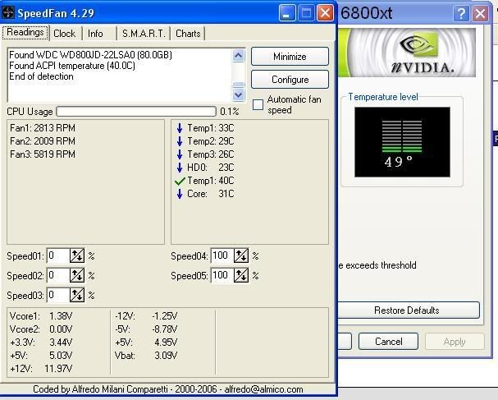Click the Fan1: 2813 RPM reading
The image size is (498, 400).
[x=43, y=128]
